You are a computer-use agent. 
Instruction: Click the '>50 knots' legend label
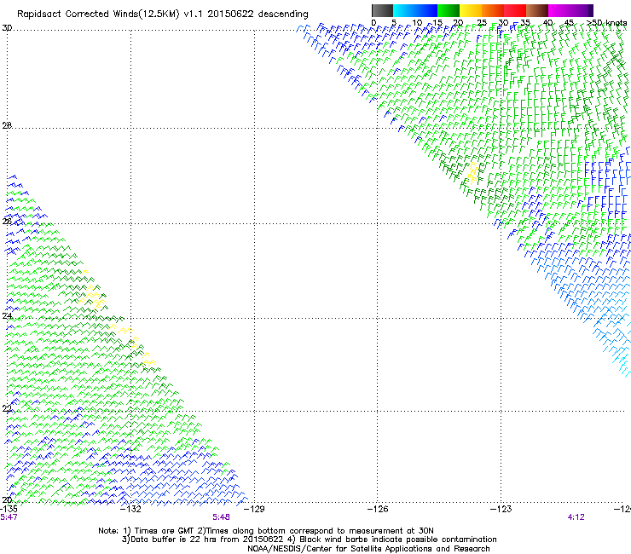point(606,23)
